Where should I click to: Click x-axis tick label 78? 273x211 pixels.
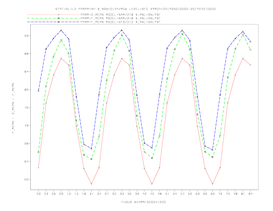click(235, 194)
